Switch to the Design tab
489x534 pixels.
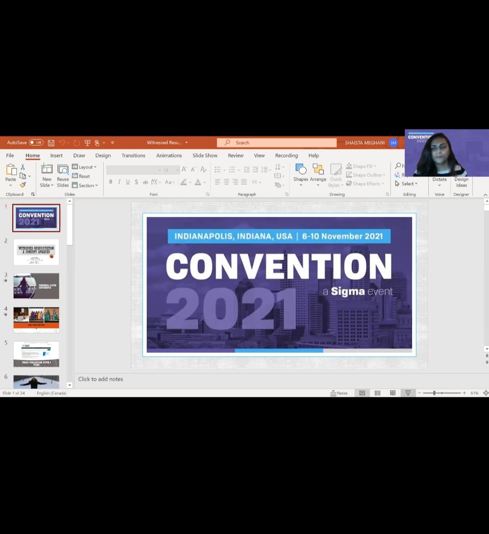(x=103, y=155)
